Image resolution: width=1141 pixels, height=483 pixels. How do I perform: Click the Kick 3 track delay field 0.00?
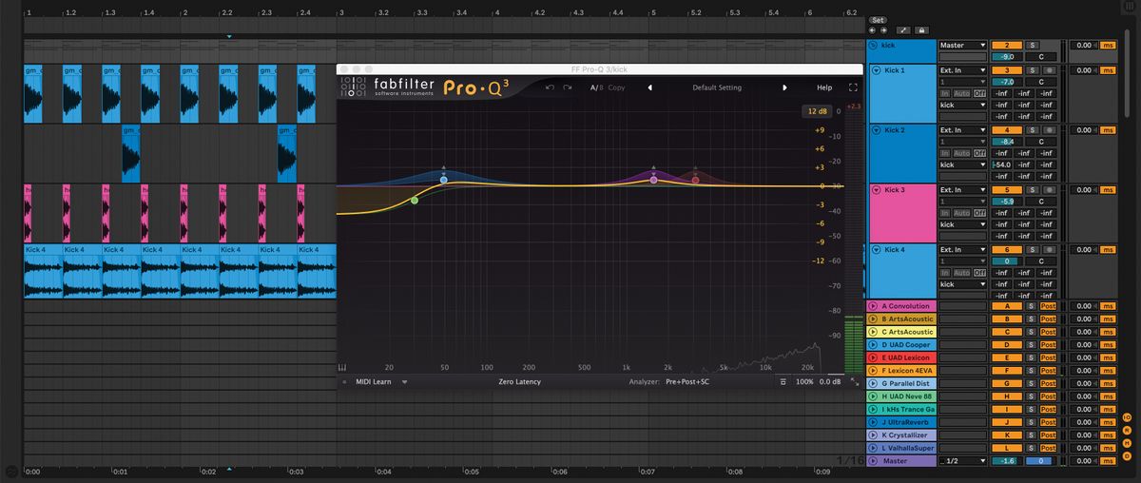1084,190
